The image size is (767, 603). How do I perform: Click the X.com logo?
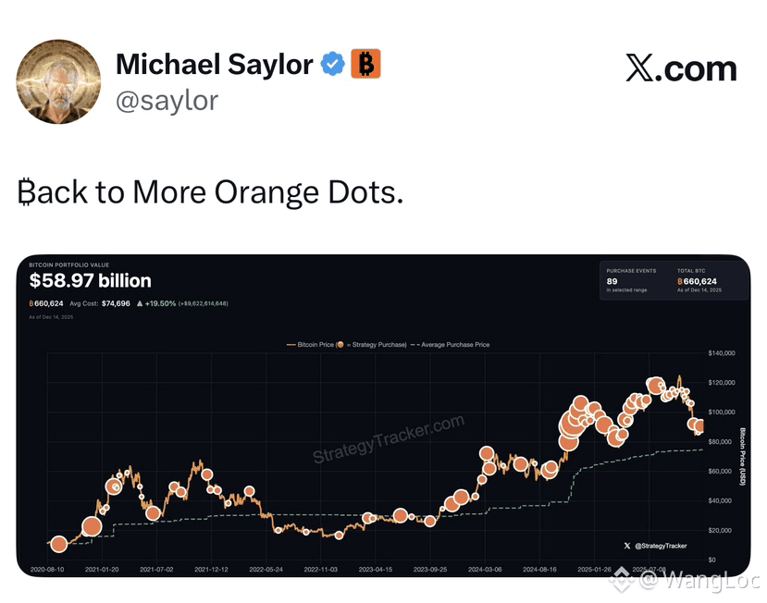coord(681,68)
